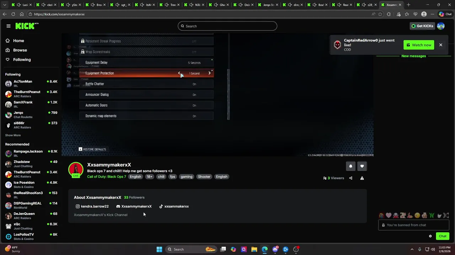The image size is (455, 255).
Task: Increase Equipment Protection with right arrow
Action: tap(209, 73)
